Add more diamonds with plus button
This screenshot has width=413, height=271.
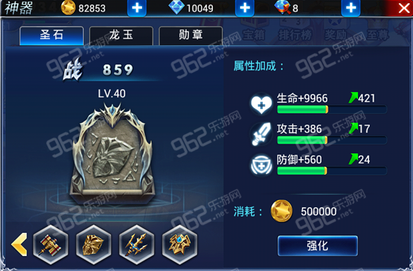pyautogui.click(x=245, y=8)
